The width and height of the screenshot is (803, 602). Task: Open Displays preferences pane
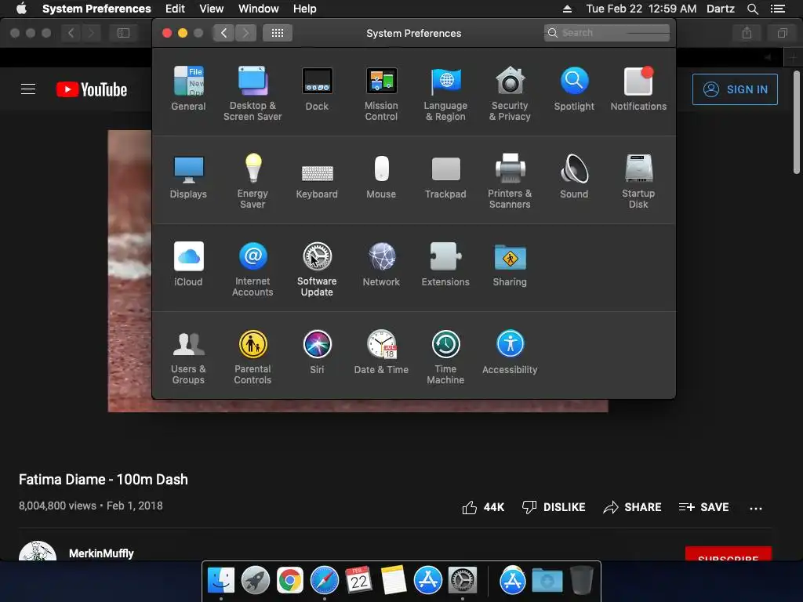tap(188, 176)
